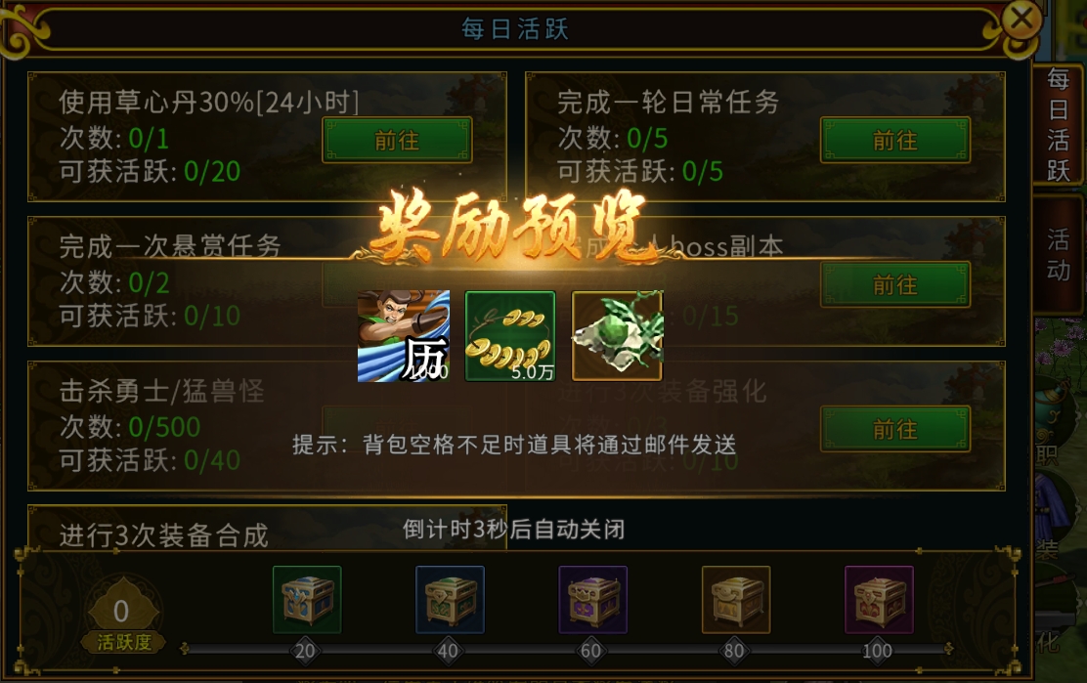
Task: Click the 60 marker on activity progress bar
Action: [x=590, y=651]
